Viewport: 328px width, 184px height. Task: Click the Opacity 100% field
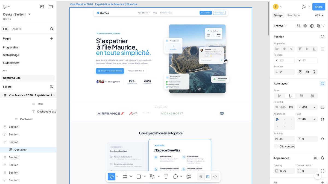click(x=284, y=171)
